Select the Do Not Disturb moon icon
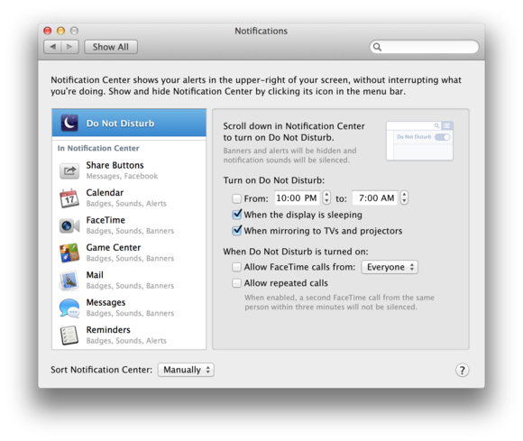 click(69, 123)
